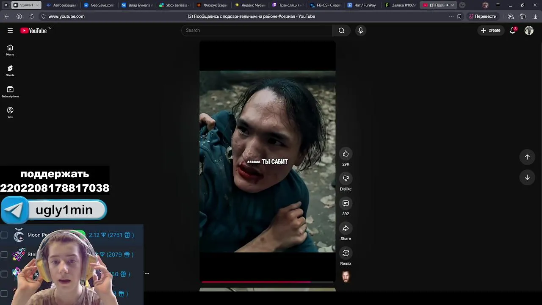Like this Short with thumbs up
Screen dimensions: 542x305
pyautogui.click(x=346, y=154)
